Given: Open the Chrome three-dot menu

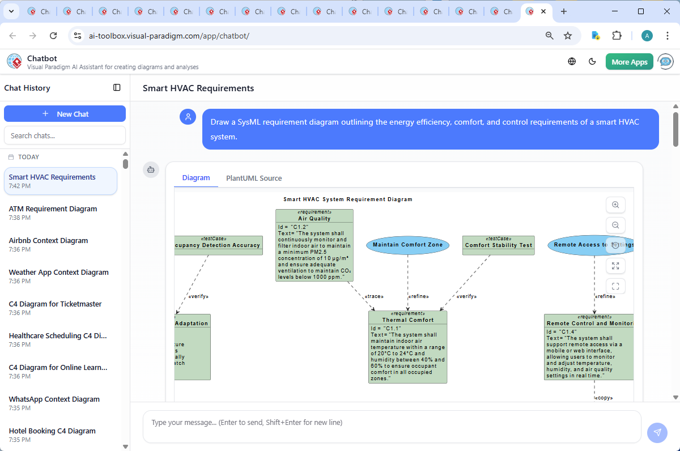Looking at the screenshot, I should (x=667, y=35).
